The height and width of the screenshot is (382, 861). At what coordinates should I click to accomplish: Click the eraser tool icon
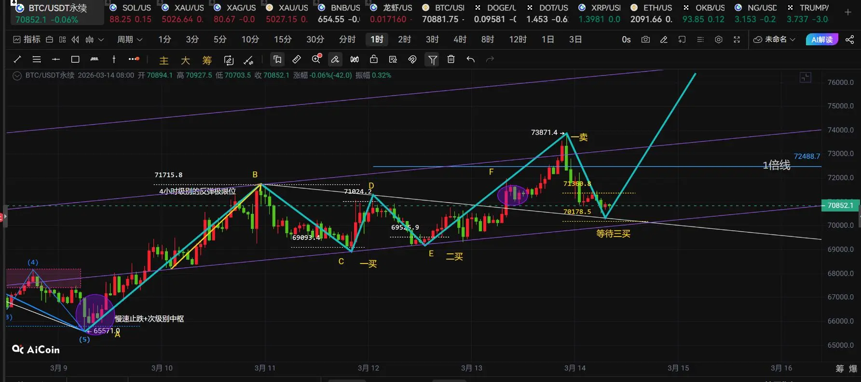coord(335,59)
